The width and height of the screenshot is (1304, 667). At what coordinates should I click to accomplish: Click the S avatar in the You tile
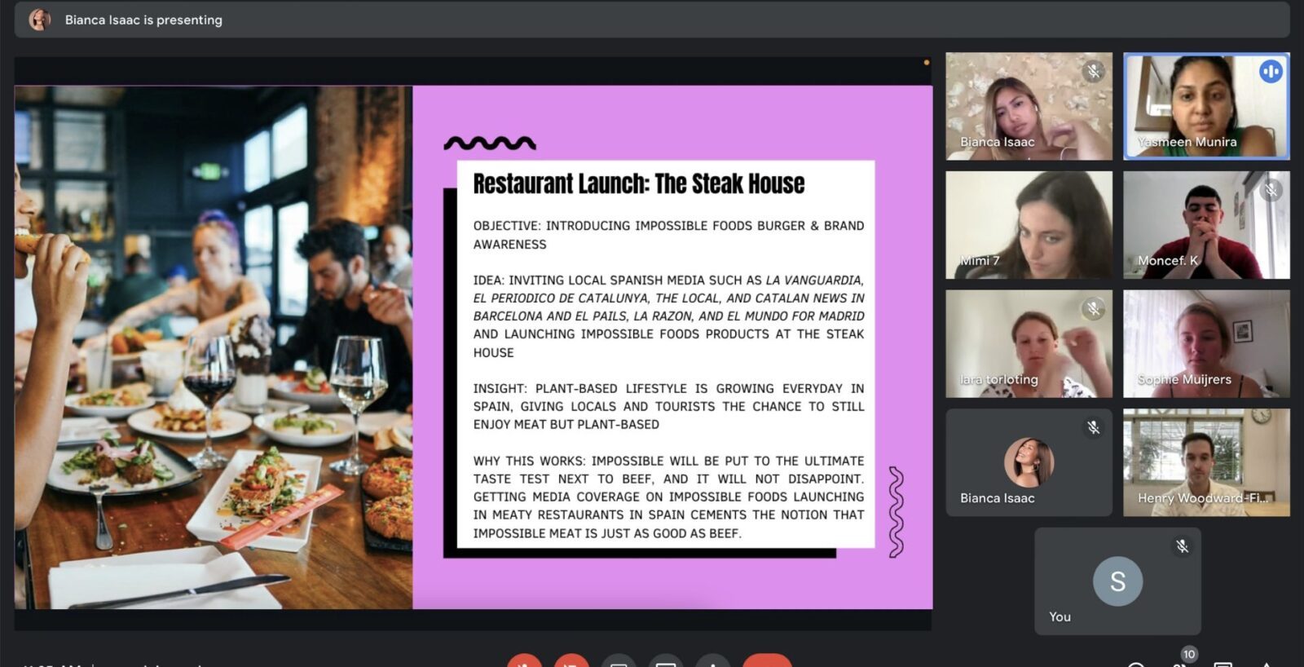(1117, 581)
